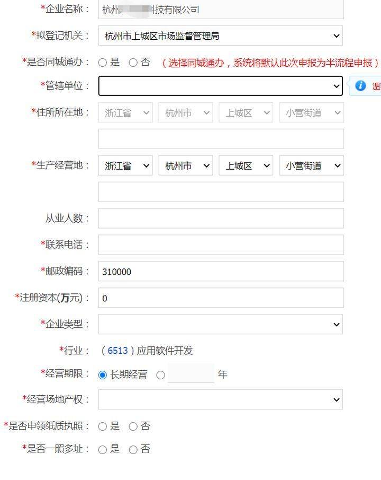The height and width of the screenshot is (480, 381).
Task: Click the years input box for 经营期限
Action: (191, 373)
